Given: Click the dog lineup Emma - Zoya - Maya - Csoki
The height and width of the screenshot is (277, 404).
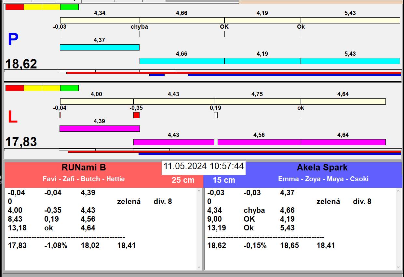Looking at the screenshot, I should pos(323,179).
